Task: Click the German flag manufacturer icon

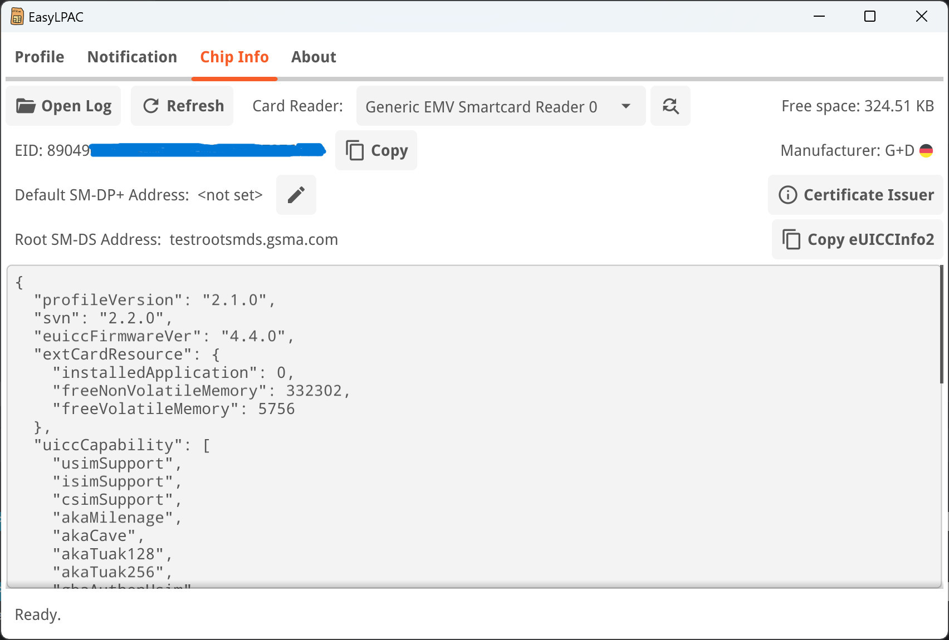Action: point(926,150)
